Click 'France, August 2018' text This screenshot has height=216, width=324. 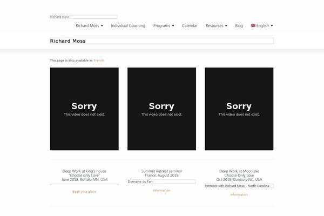[x=161, y=175]
